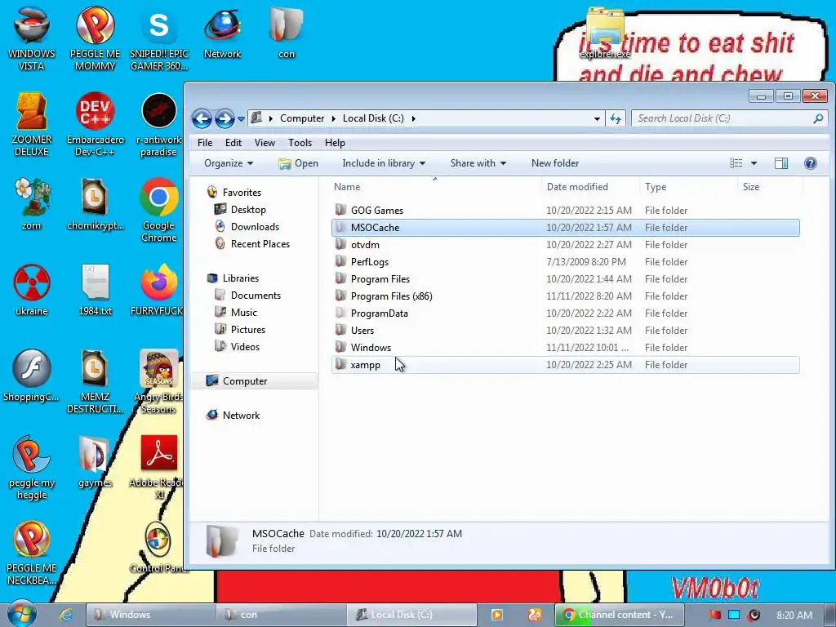Click the Explorer Back arrow button

click(202, 118)
